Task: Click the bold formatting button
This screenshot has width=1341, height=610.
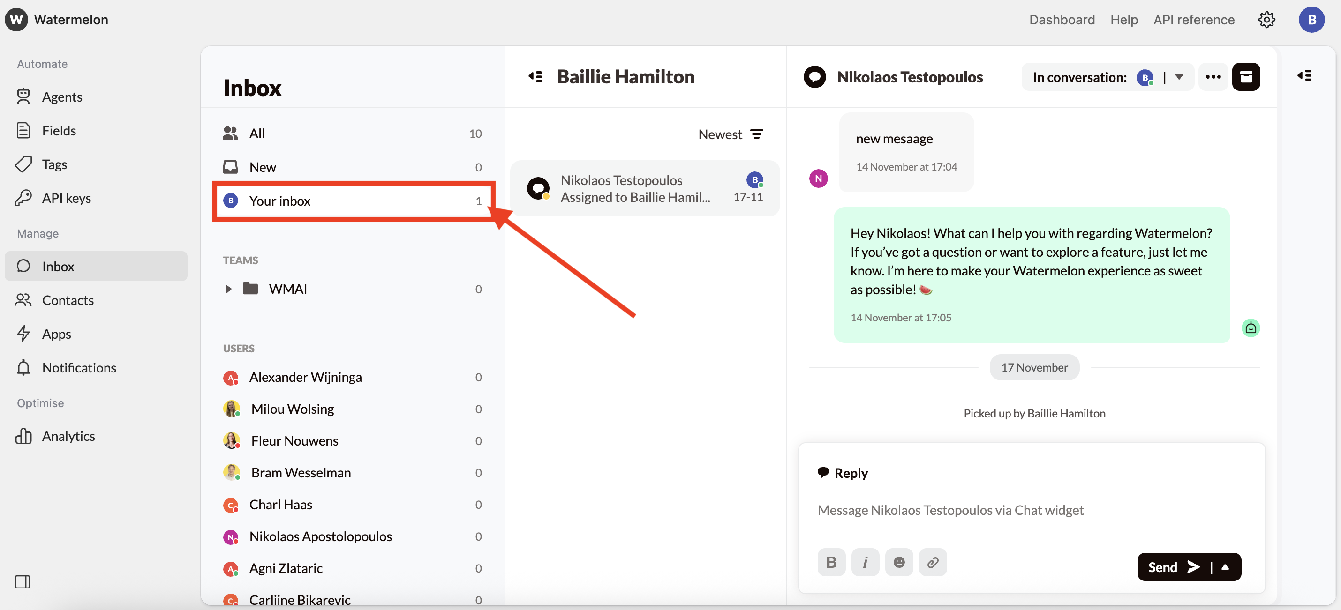Action: (831, 562)
